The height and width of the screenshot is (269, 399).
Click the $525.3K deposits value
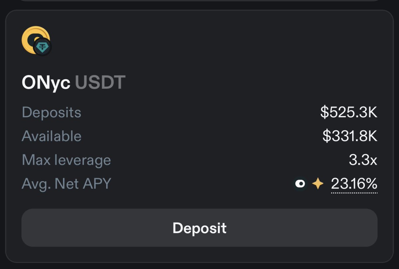click(x=349, y=112)
